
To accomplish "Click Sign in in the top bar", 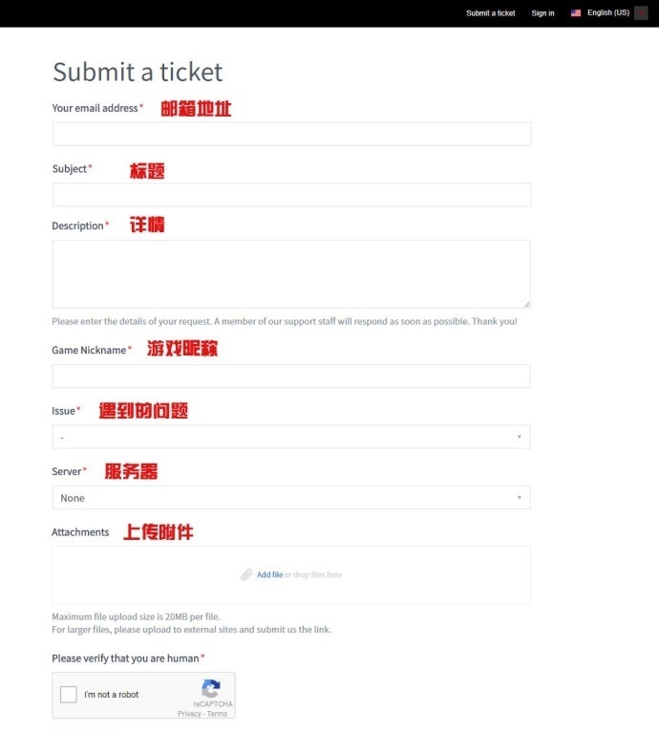I will tap(542, 13).
